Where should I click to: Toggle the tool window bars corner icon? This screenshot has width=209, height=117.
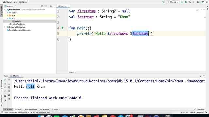pos(2,112)
